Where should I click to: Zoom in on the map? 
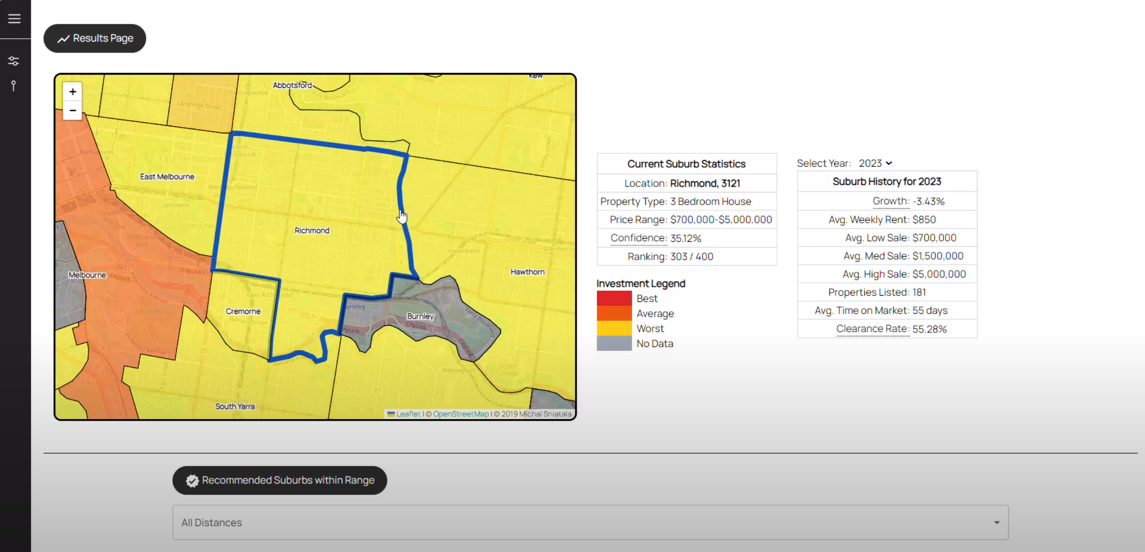point(72,91)
